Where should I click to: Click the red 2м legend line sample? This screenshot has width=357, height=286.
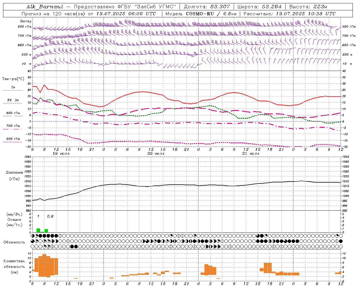tap(13, 90)
